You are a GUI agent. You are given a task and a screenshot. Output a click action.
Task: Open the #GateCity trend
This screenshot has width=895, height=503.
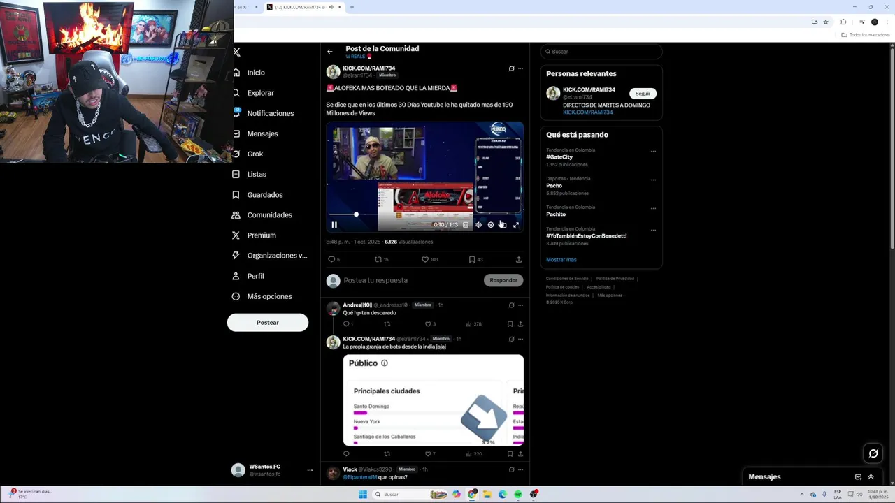pos(559,157)
